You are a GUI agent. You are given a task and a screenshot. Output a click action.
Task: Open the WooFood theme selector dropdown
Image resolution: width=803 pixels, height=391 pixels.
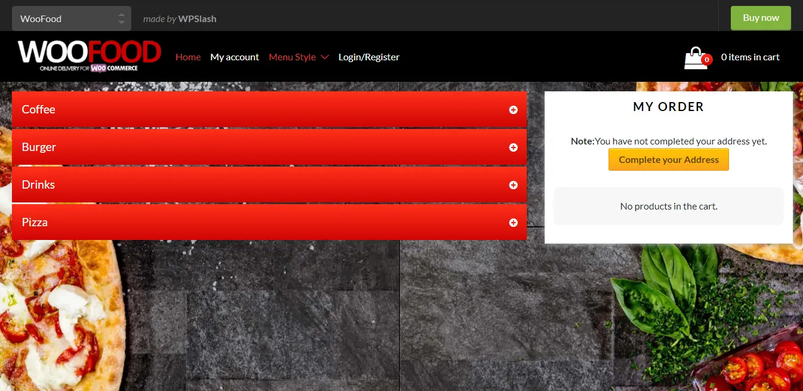(x=72, y=19)
